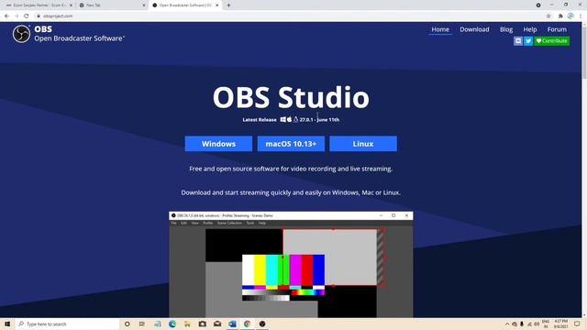Open the Chrome profile avatar
The width and height of the screenshot is (587, 330).
(570, 16)
